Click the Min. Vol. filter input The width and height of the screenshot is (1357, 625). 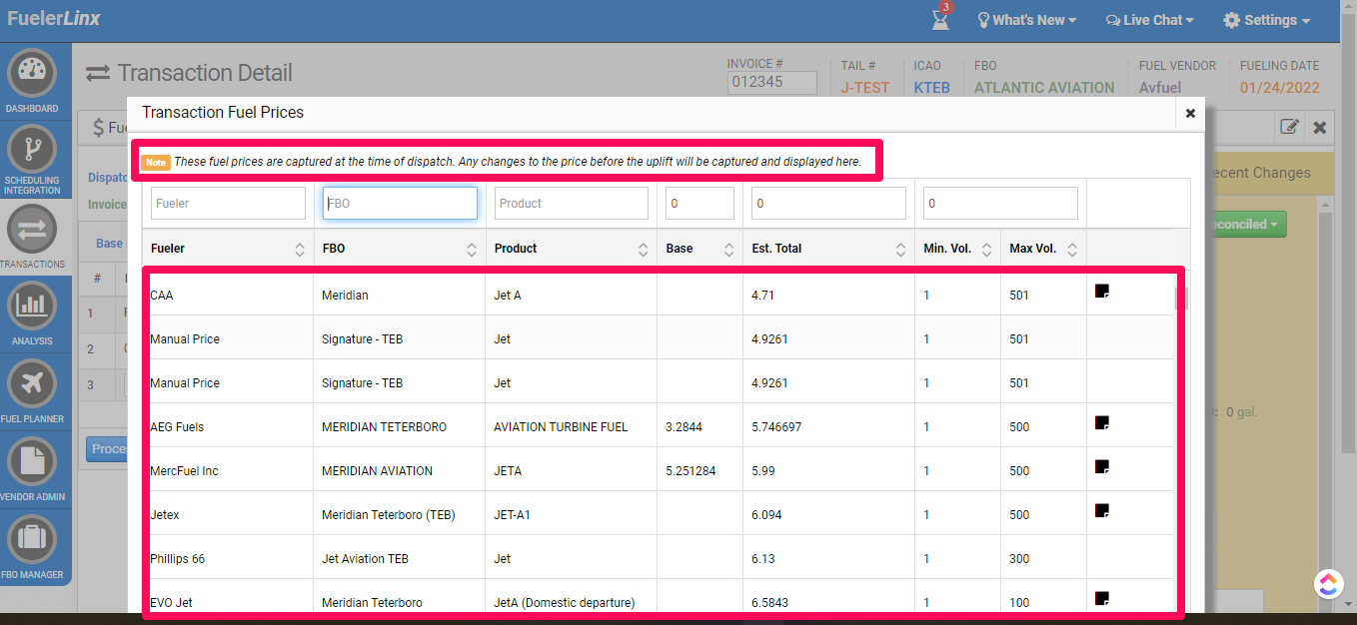(x=1000, y=203)
